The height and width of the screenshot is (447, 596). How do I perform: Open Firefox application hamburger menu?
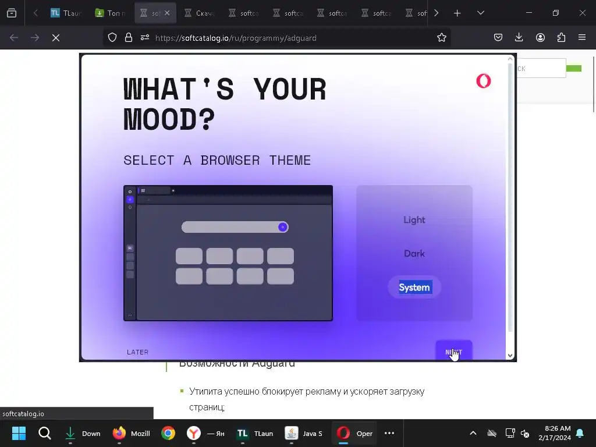point(582,38)
